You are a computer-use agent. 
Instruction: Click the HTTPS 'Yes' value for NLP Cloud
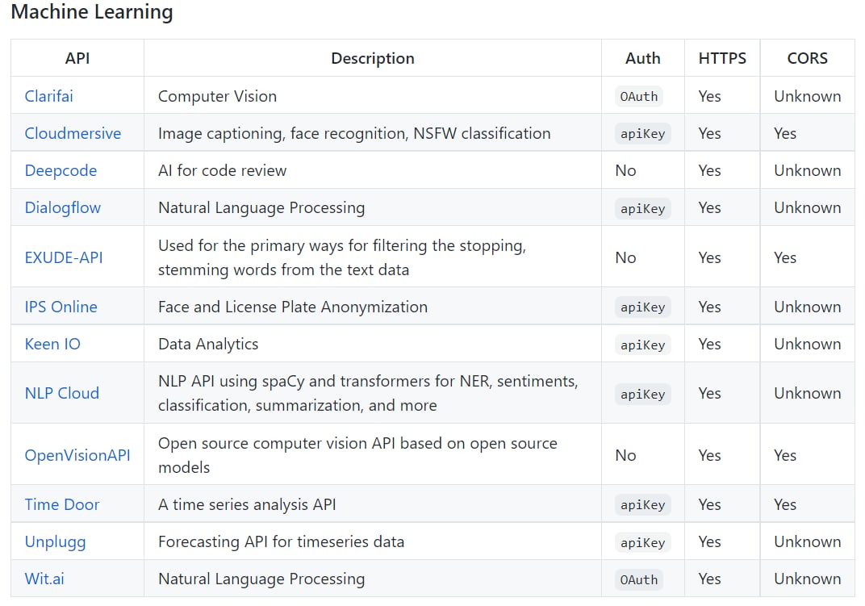tap(709, 393)
